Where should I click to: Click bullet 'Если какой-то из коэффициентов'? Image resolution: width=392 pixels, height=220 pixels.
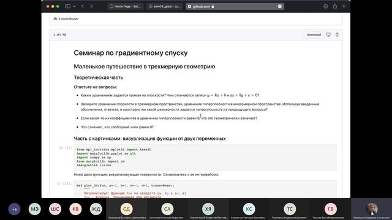169,118
